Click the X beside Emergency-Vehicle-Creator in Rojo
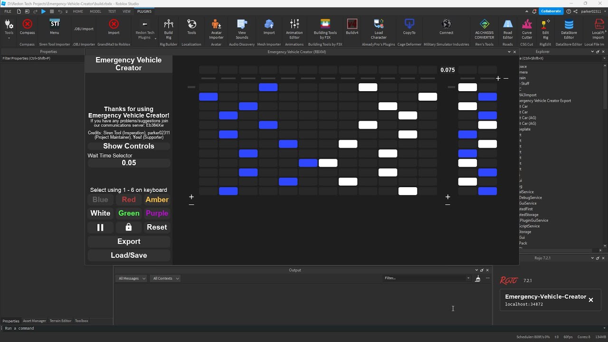Screen dimensions: 608x342 591,300
